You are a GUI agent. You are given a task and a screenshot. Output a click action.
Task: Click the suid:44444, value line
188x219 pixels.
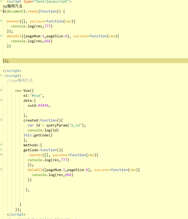tap(39, 105)
